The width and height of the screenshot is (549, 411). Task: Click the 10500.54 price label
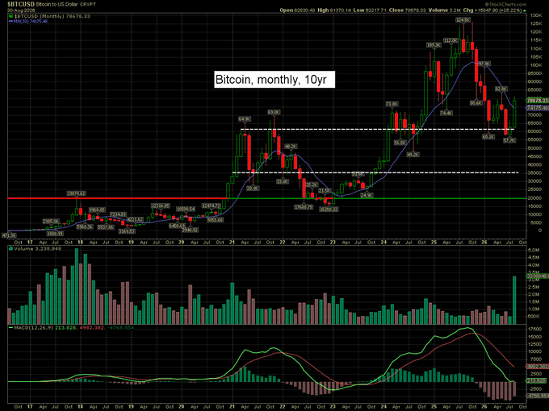186,209
